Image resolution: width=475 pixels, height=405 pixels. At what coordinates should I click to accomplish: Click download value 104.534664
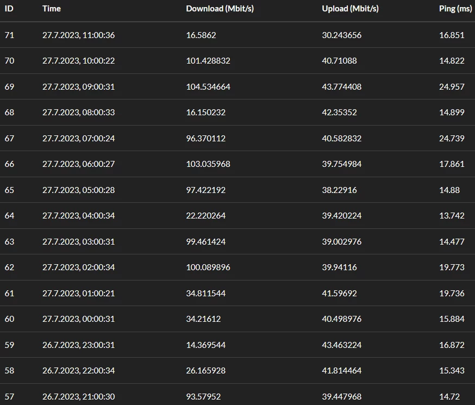point(208,87)
